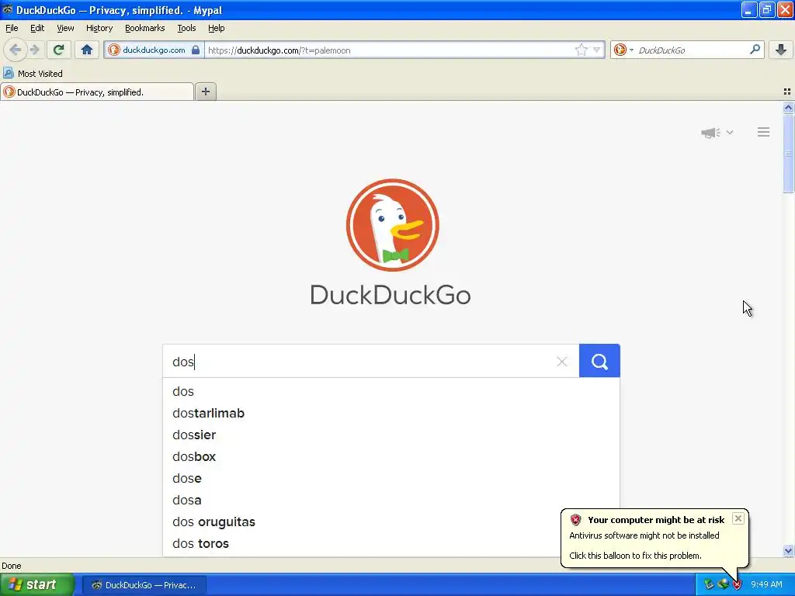
Task: Show all tabs grid icon
Action: tap(787, 92)
